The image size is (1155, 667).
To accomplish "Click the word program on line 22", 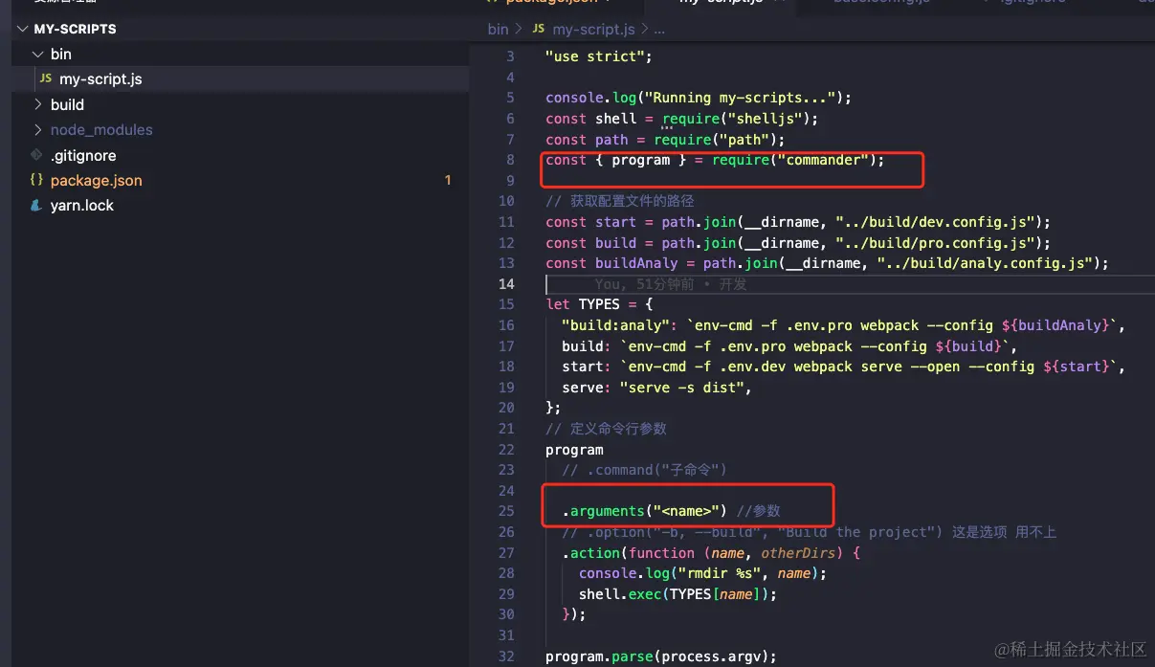I will click(574, 450).
